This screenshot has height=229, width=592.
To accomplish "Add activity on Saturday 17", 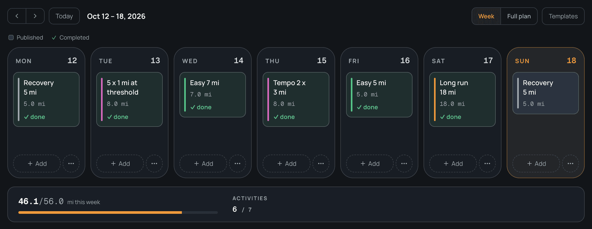I will [453, 163].
